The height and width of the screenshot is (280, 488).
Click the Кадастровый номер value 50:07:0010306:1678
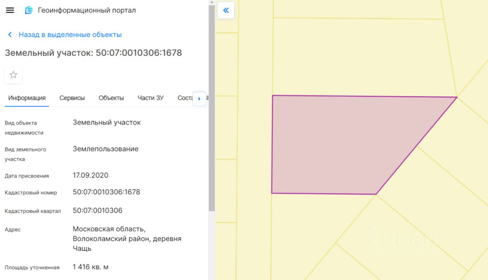coord(106,192)
